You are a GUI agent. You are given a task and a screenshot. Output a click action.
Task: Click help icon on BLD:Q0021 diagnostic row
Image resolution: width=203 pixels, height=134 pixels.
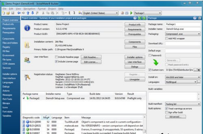coord(23,126)
